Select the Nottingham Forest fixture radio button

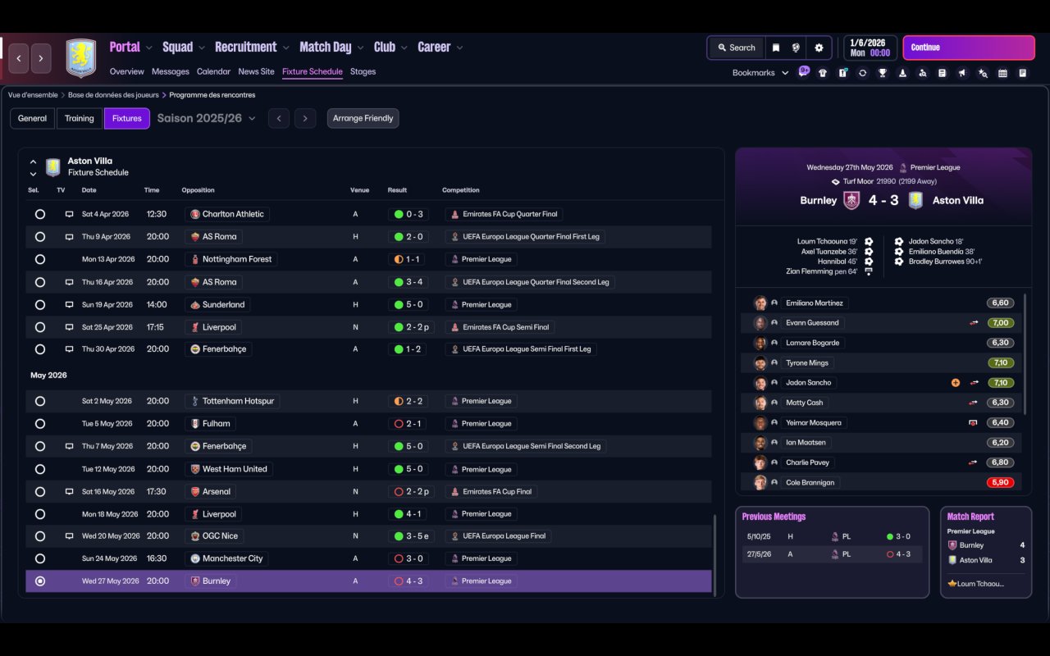pos(40,259)
